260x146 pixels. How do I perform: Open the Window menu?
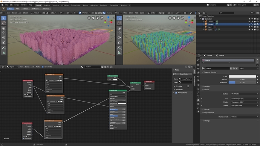24,5
